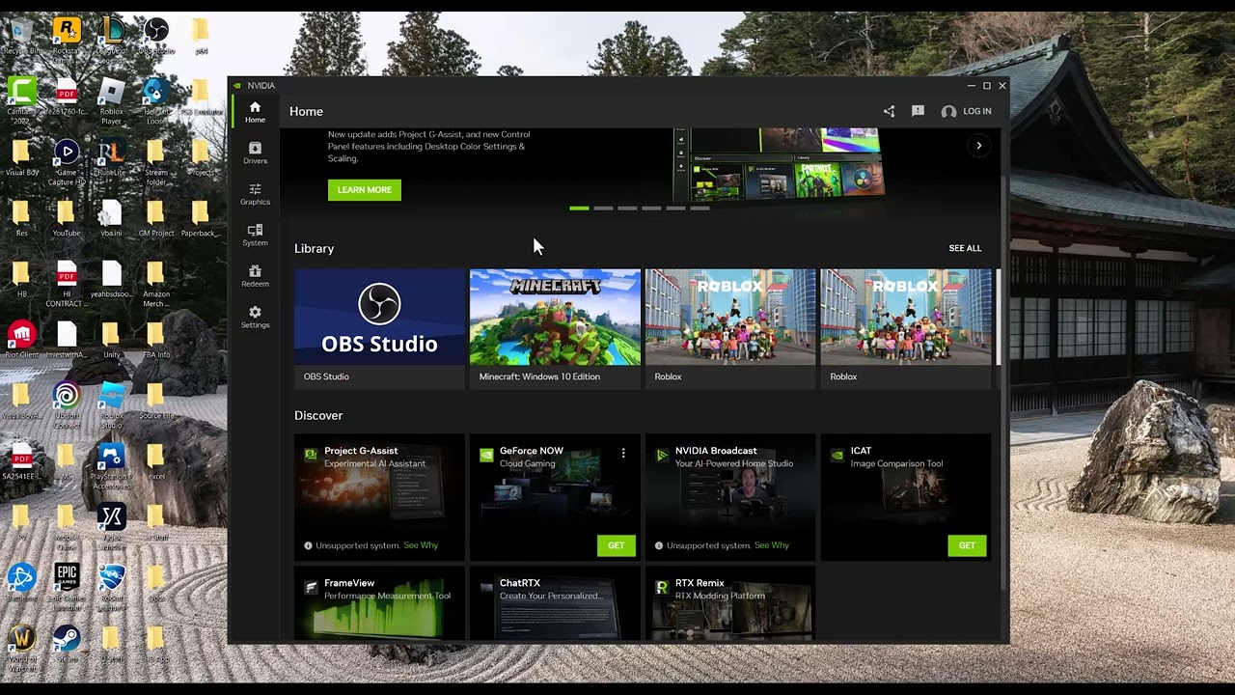Open the Drivers section in sidebar

click(x=255, y=153)
